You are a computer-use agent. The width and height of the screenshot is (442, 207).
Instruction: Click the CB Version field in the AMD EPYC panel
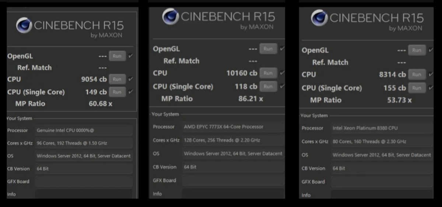tap(233, 167)
